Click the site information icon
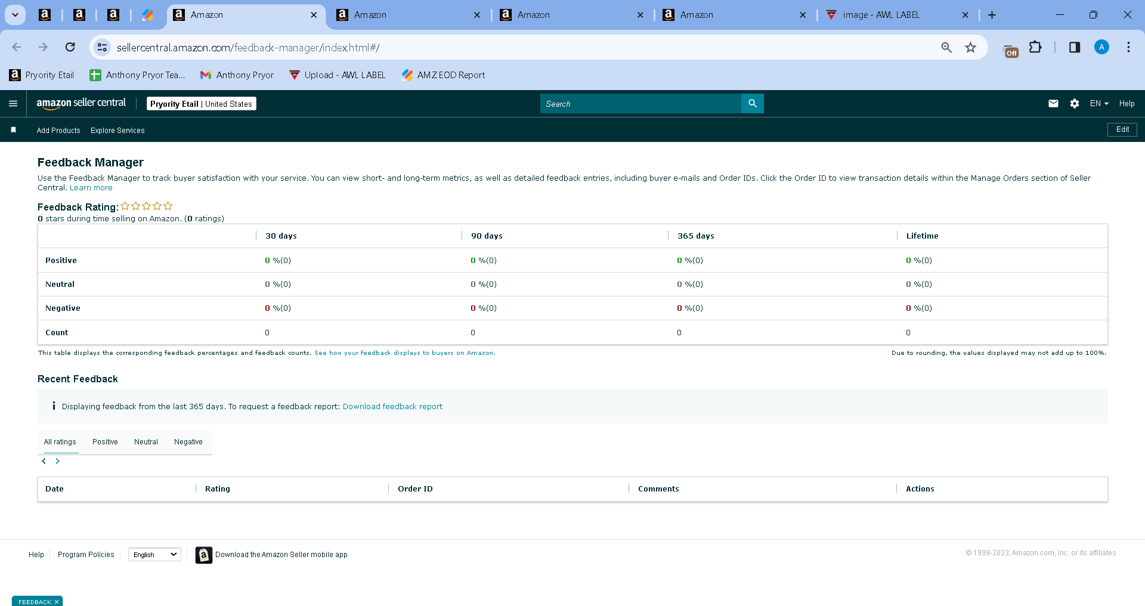1145x606 pixels. click(x=103, y=47)
